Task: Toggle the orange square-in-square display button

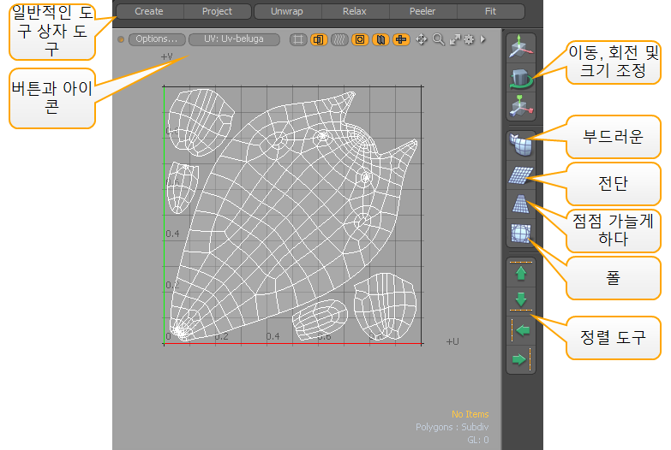Action: (360, 39)
